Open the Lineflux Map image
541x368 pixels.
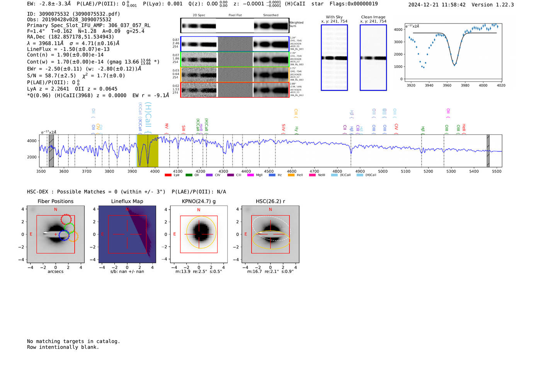pyautogui.click(x=127, y=234)
